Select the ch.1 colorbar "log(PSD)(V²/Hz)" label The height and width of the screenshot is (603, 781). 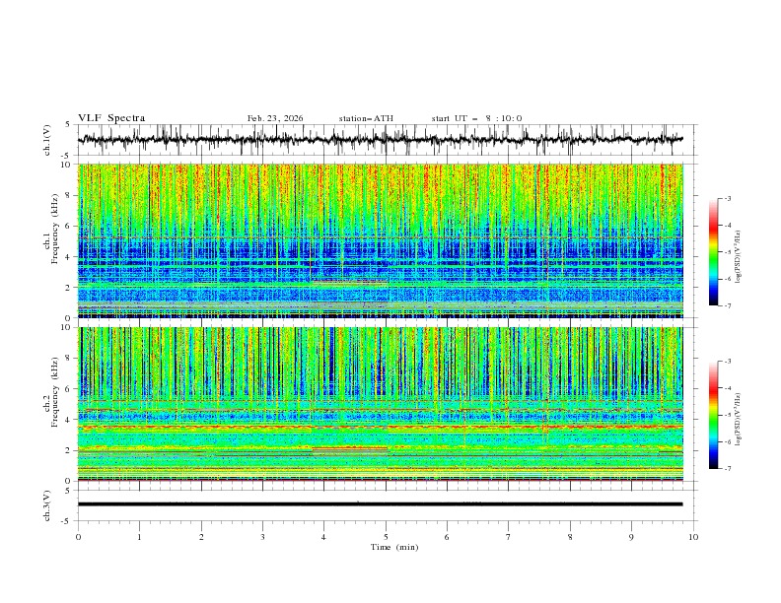coord(738,257)
